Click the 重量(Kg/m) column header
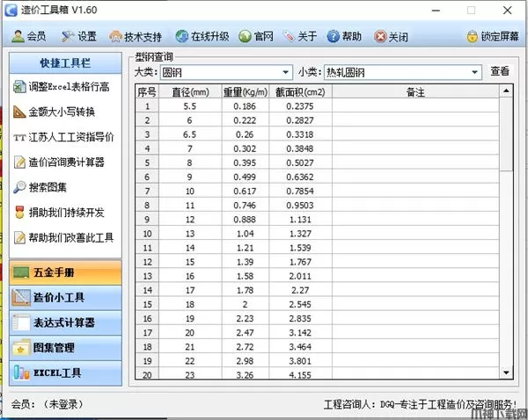The image size is (528, 420). 246,91
